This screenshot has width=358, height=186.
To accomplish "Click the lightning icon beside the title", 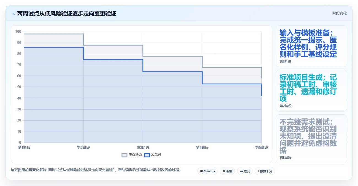I will (x=13, y=14).
